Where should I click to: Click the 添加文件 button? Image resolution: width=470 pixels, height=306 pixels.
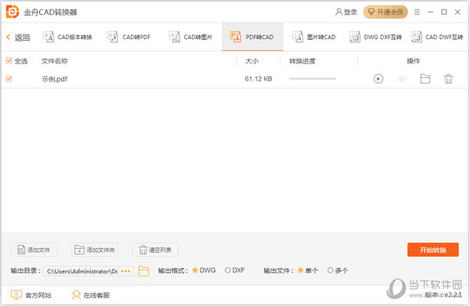(x=34, y=250)
